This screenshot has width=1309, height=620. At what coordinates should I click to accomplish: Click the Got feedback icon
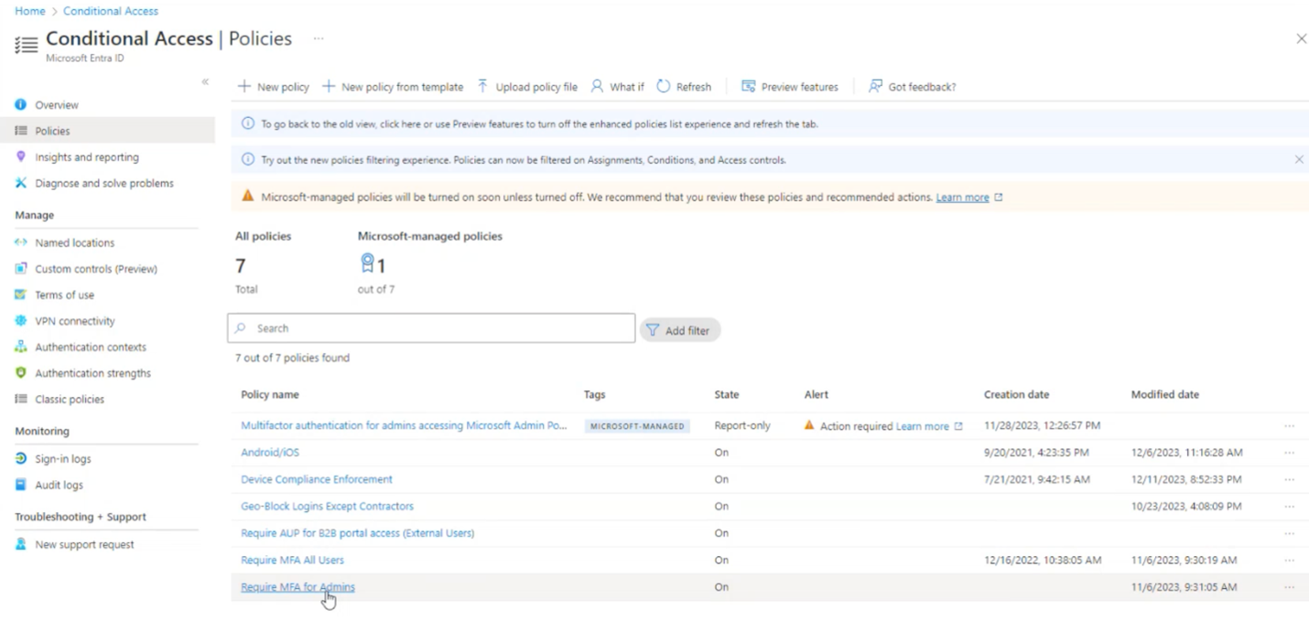pos(876,87)
